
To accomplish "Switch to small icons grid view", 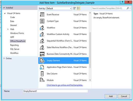I will click(75, 8).
